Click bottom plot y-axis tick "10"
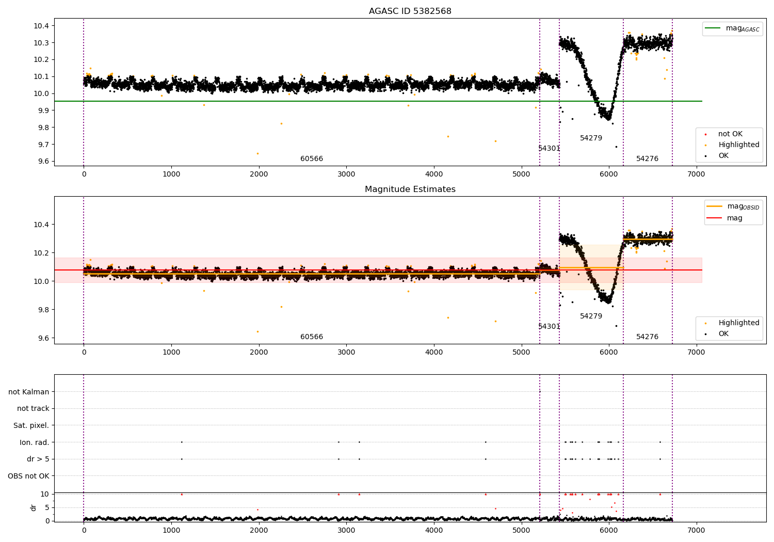Screen dimensions: 774x542 [x=45, y=495]
